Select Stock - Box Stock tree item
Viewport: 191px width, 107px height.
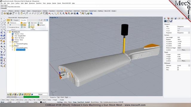(x=19, y=38)
